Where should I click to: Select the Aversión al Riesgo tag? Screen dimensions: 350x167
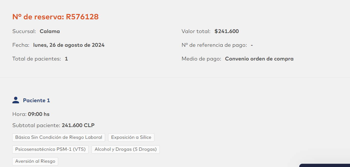35,161
